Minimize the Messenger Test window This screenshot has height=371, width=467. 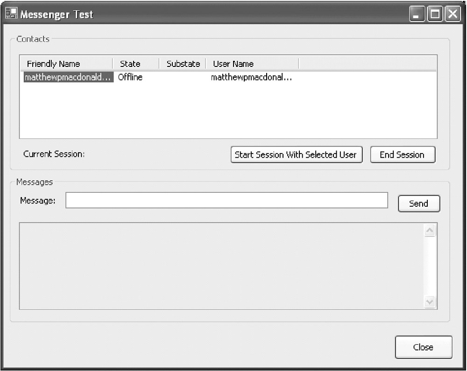(x=417, y=15)
